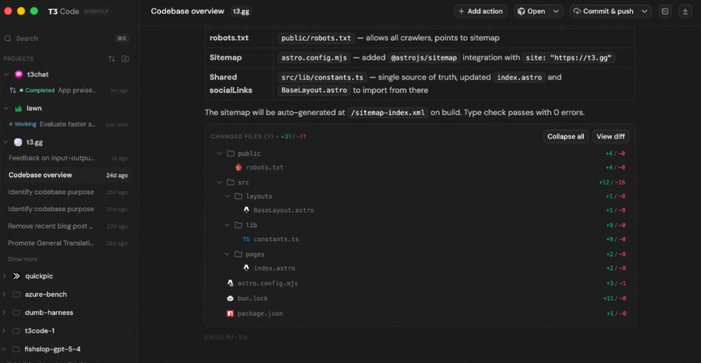
Task: Click the Open button
Action: coord(531,12)
